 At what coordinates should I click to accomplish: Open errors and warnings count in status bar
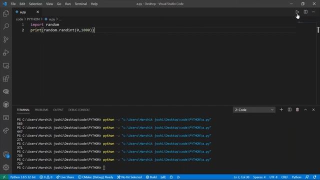[46, 177]
